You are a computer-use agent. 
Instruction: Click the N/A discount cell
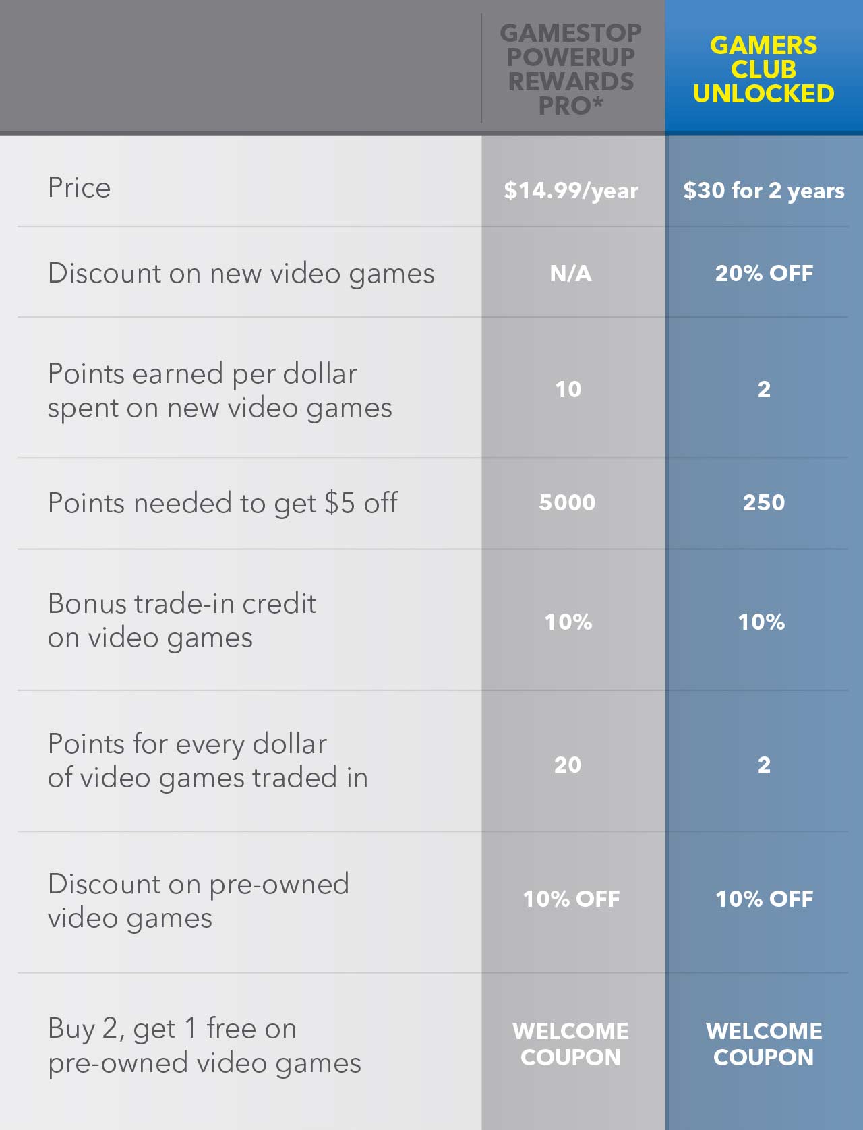pos(570,273)
